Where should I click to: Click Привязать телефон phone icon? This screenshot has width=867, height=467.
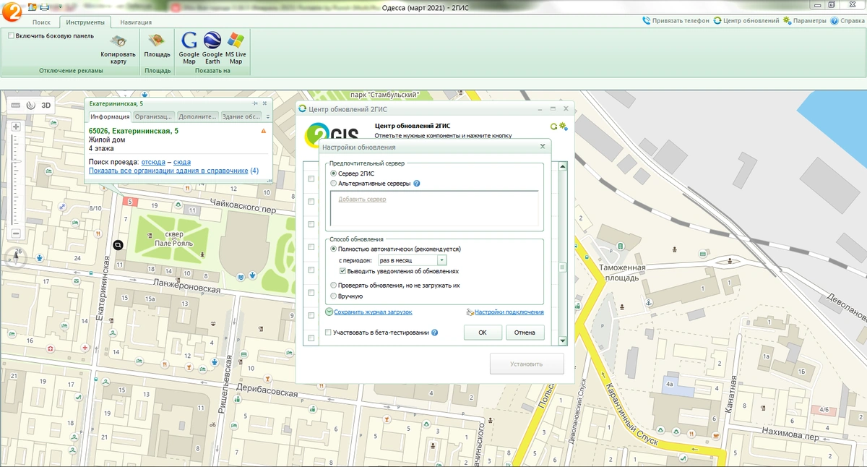pyautogui.click(x=646, y=21)
